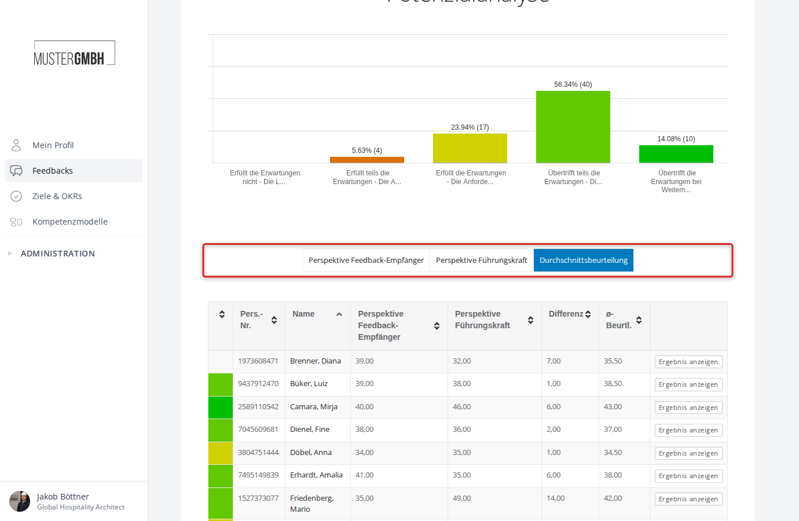Click personnel number 1973608471
The height and width of the screenshot is (521, 799).
point(258,361)
